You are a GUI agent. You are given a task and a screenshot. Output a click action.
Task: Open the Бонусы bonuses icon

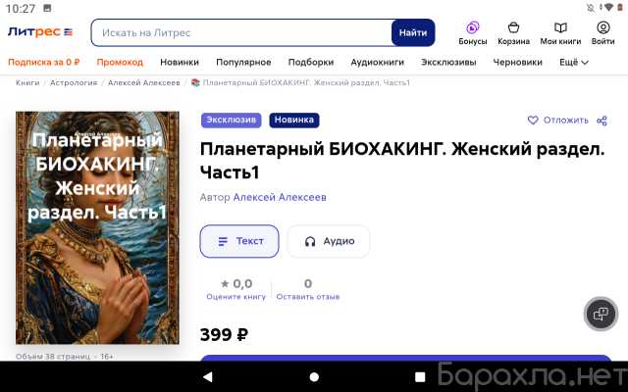tap(473, 27)
